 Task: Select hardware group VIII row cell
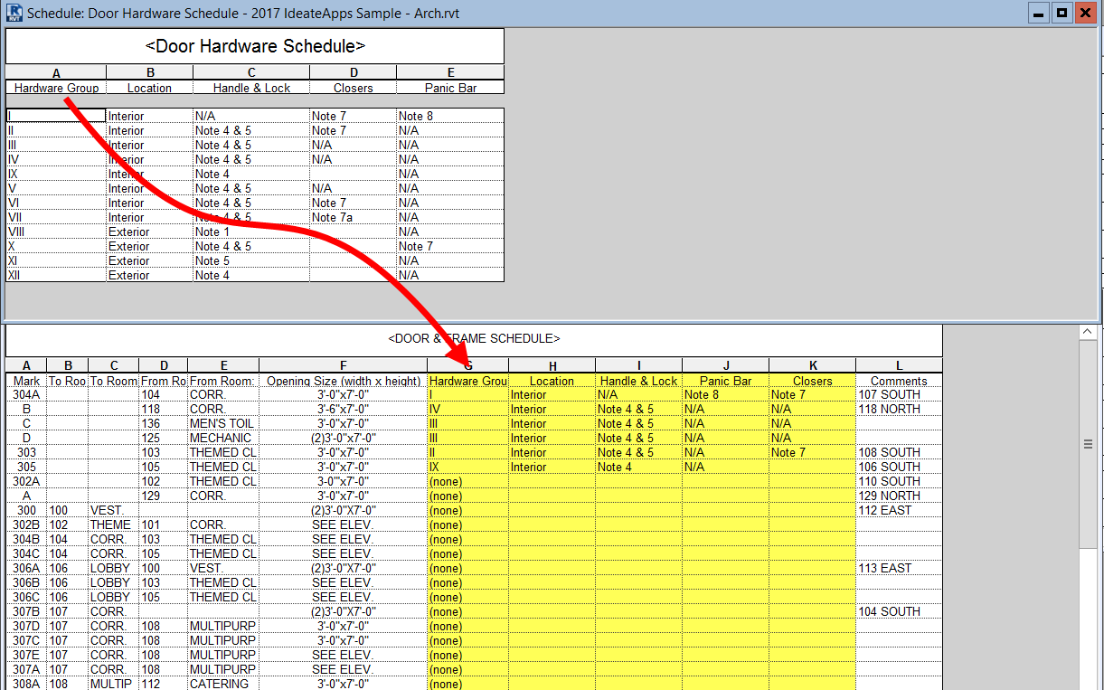pyautogui.click(x=56, y=232)
